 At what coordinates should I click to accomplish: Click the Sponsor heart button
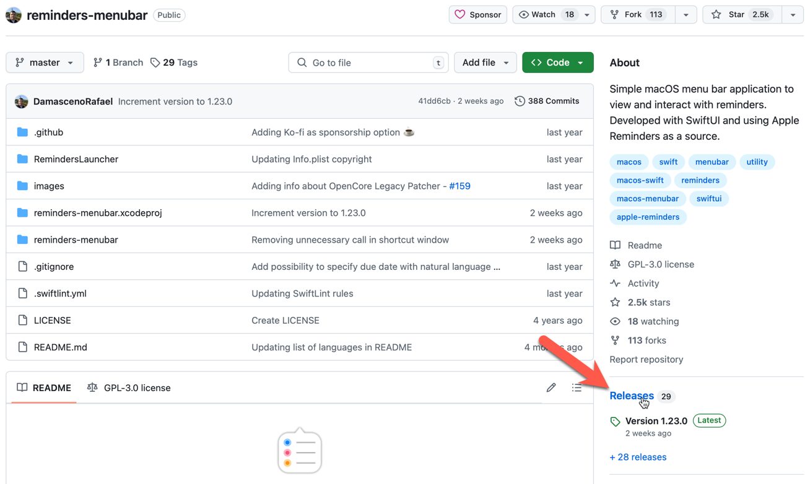click(x=478, y=14)
